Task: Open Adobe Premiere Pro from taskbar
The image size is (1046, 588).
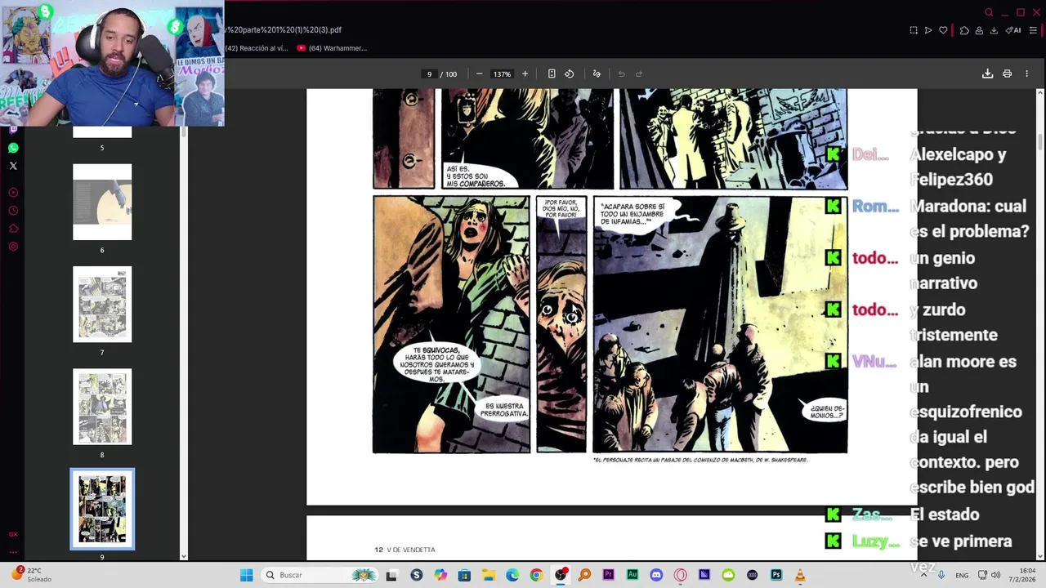Action: (608, 575)
